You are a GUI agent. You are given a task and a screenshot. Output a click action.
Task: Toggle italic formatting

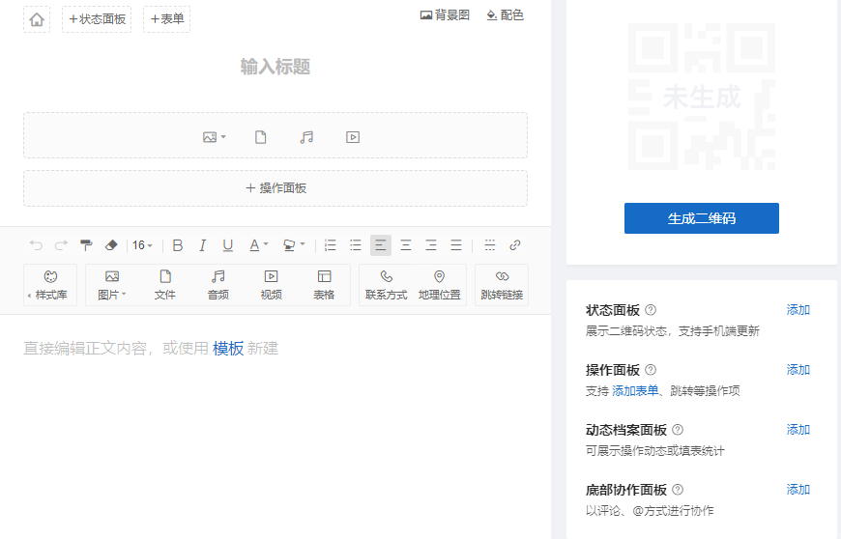[x=202, y=245]
